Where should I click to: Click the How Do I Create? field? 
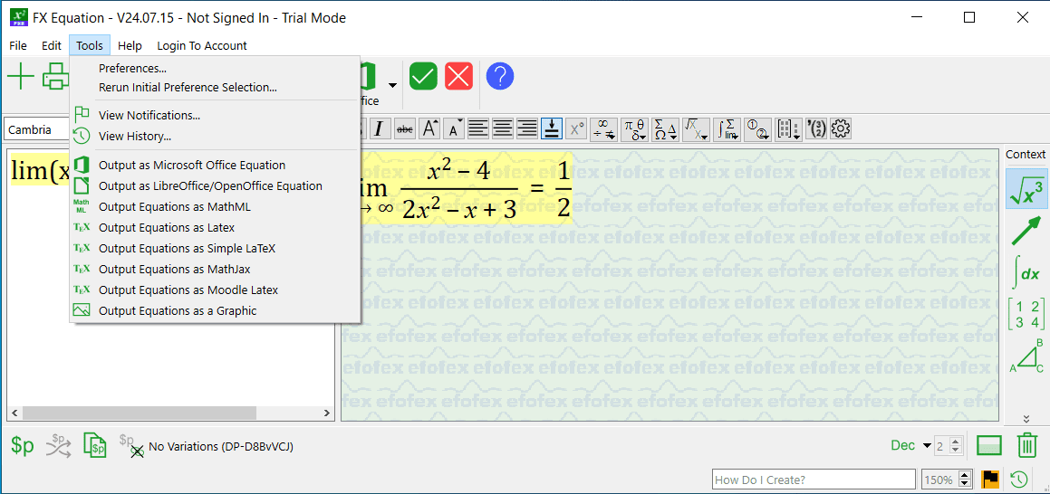point(814,480)
